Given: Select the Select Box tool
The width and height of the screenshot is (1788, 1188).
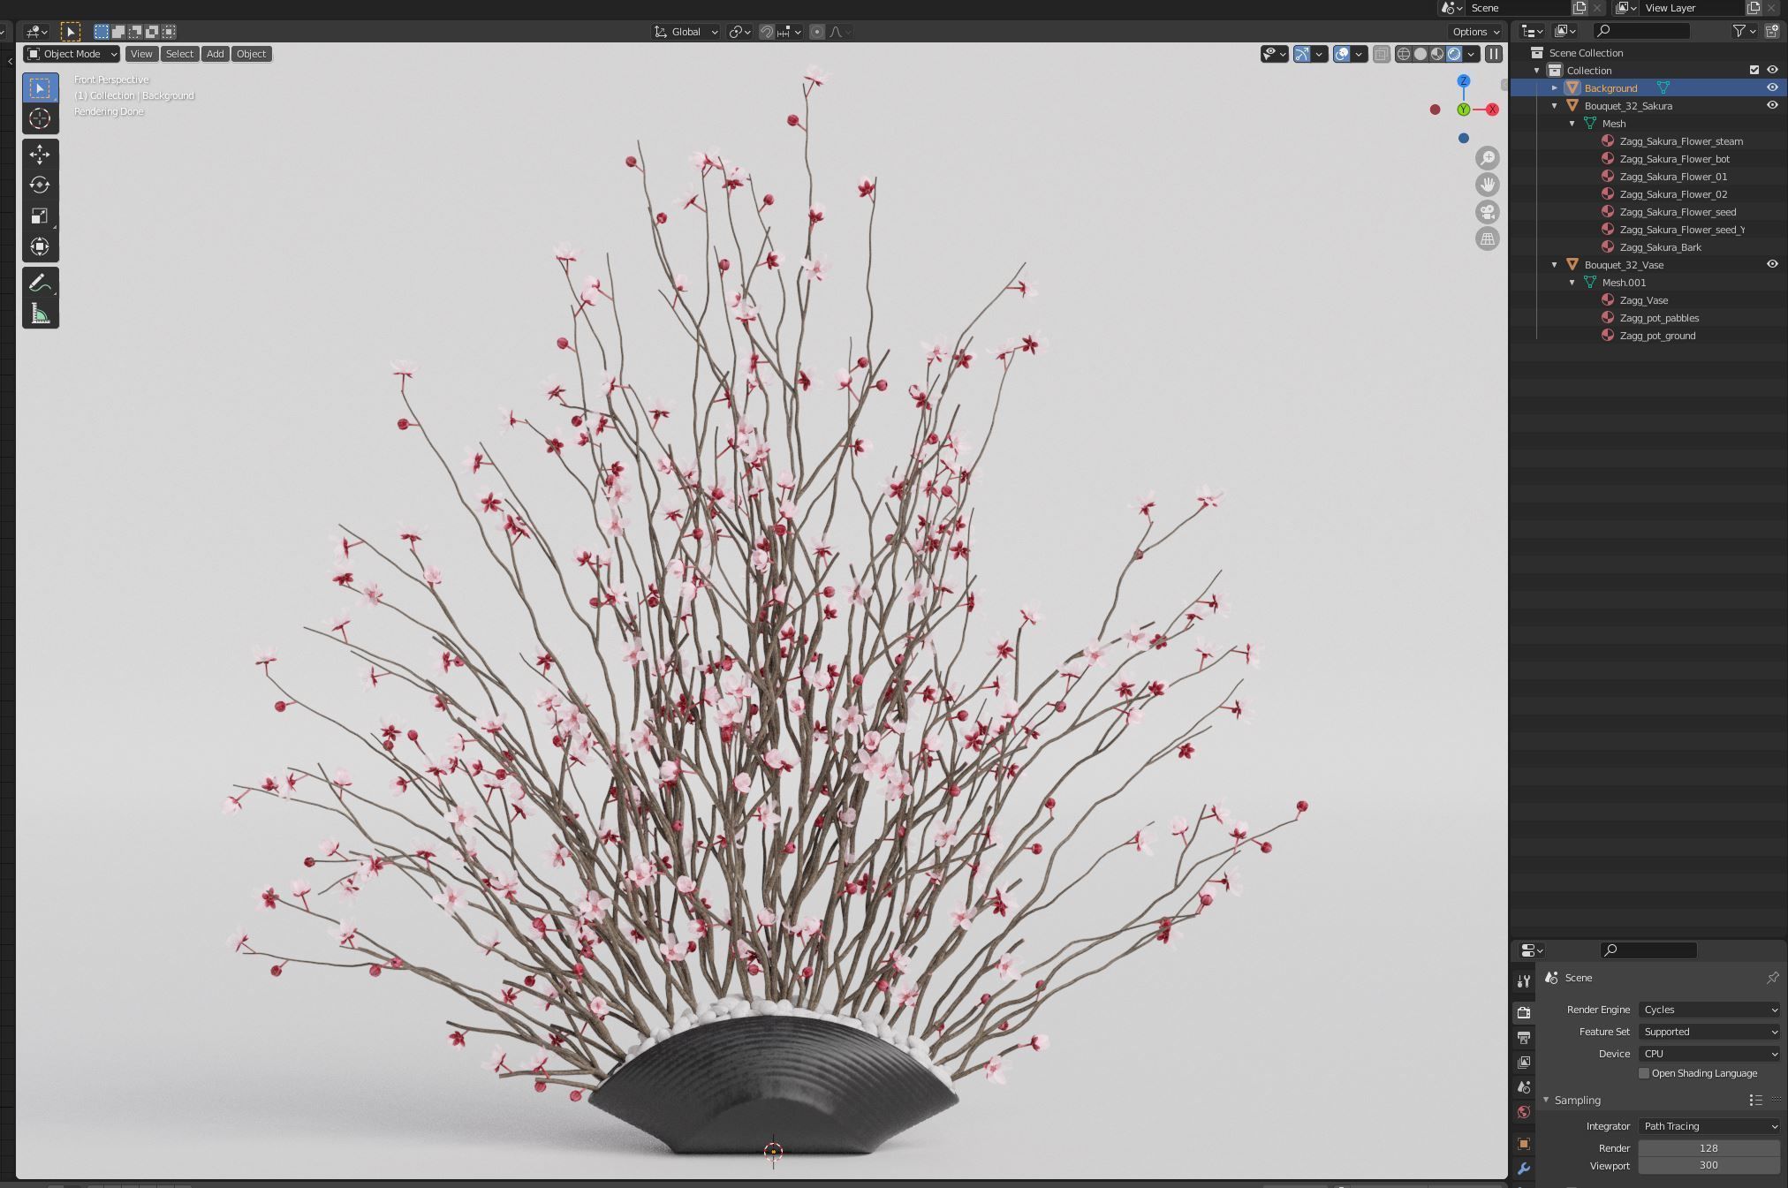Looking at the screenshot, I should [x=40, y=88].
